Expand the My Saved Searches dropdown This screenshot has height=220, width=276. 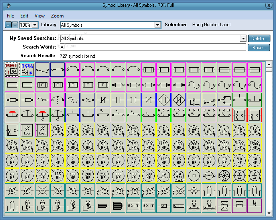tap(243, 39)
